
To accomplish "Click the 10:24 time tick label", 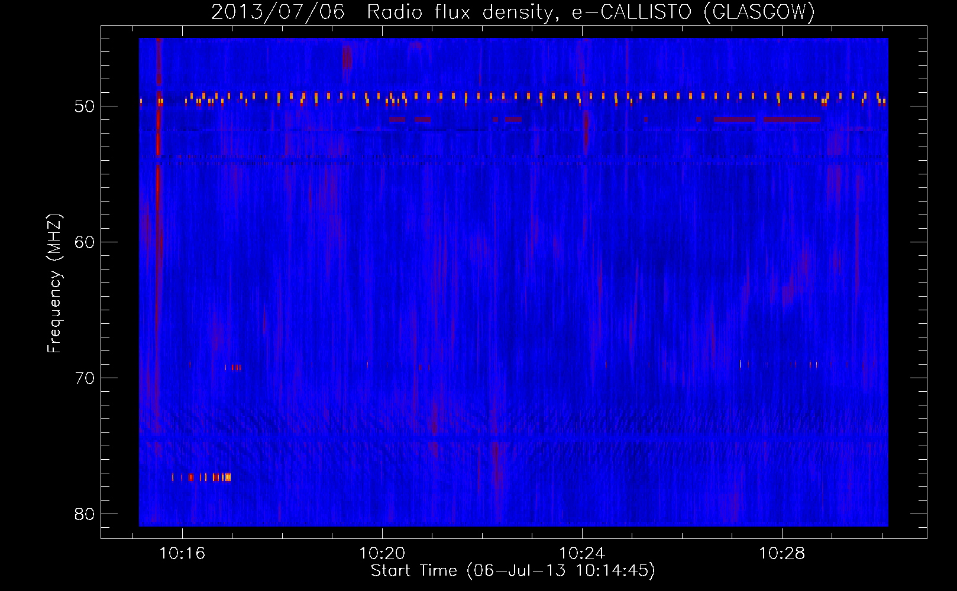I will (582, 554).
